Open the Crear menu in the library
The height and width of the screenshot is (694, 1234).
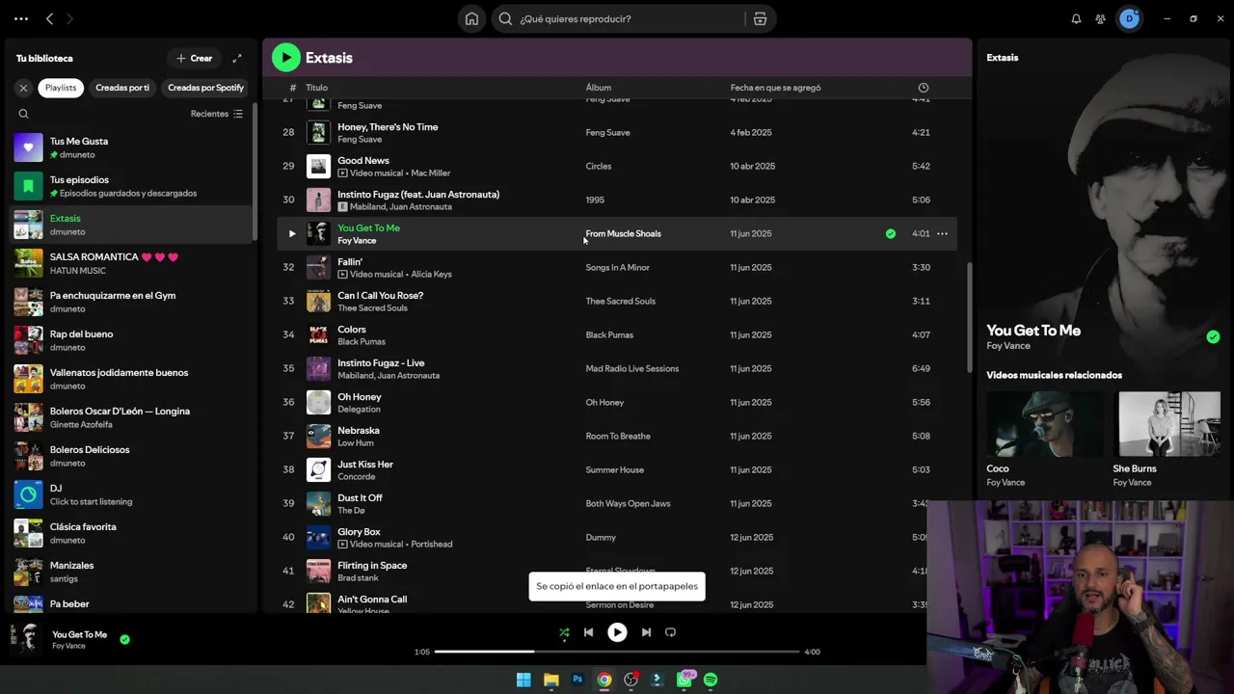[x=194, y=58]
